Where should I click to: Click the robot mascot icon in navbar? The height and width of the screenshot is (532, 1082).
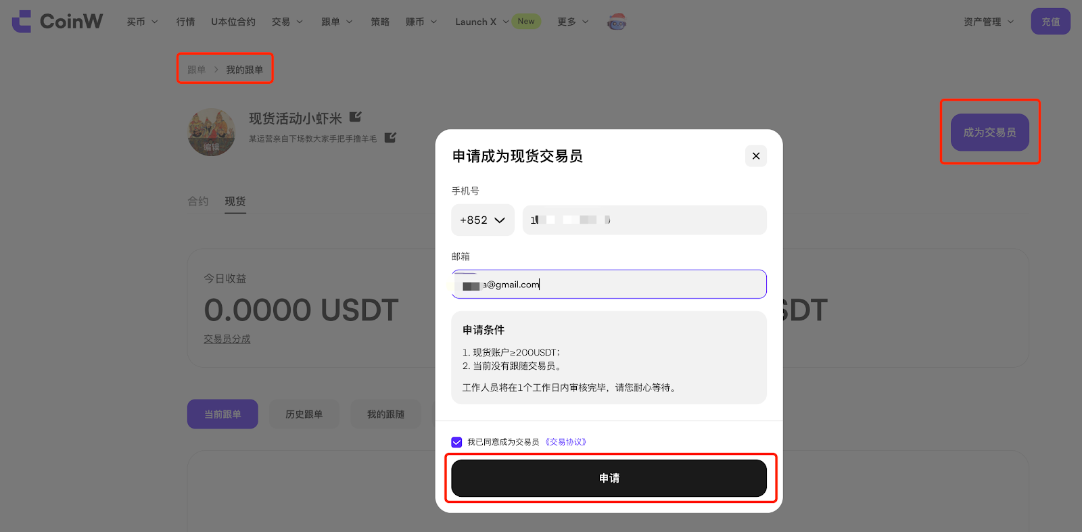coord(616,22)
